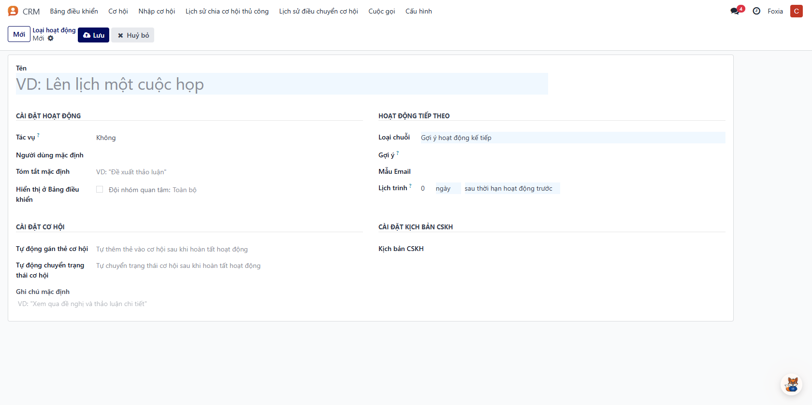Click the help tooltip next to Tác vụ
The width and height of the screenshot is (812, 405).
[39, 135]
